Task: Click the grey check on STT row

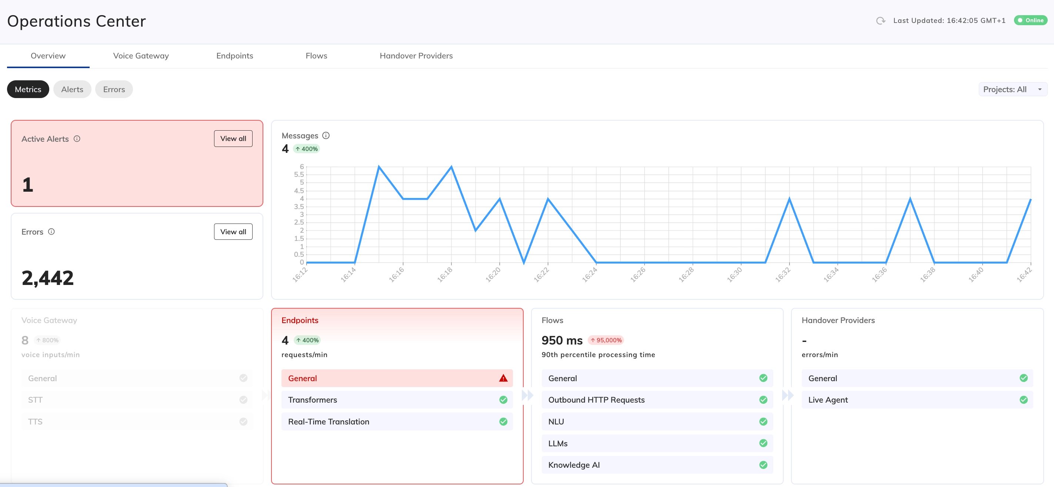Action: coord(243,400)
